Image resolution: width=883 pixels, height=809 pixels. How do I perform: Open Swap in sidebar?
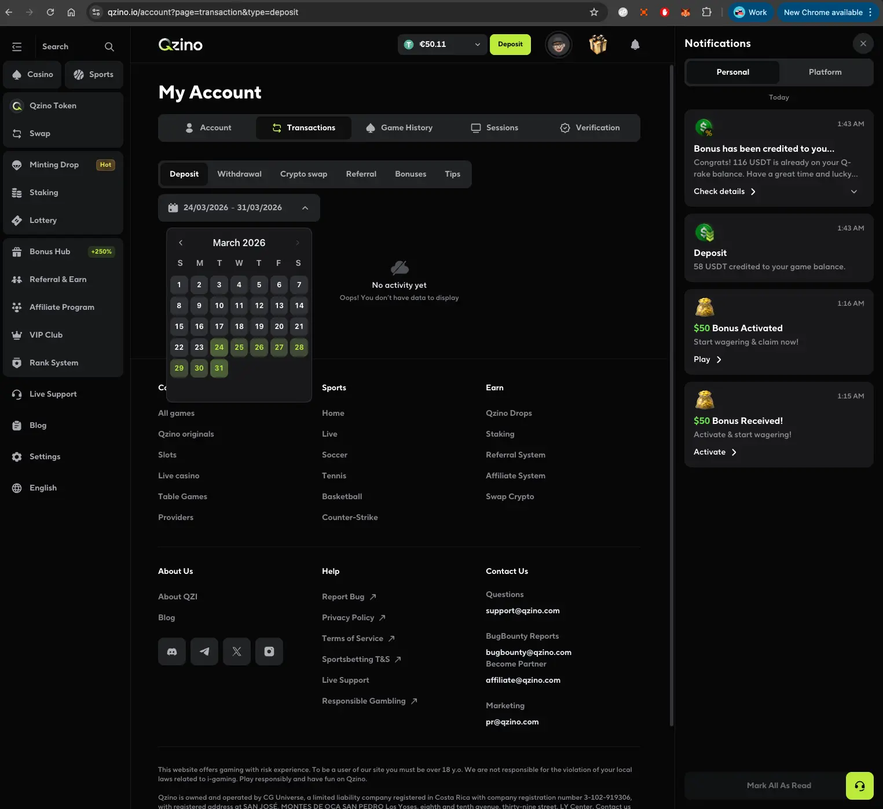click(63, 134)
